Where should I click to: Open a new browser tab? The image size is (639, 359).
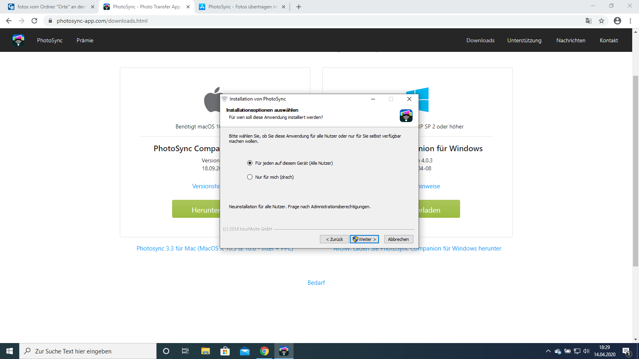[x=299, y=7]
